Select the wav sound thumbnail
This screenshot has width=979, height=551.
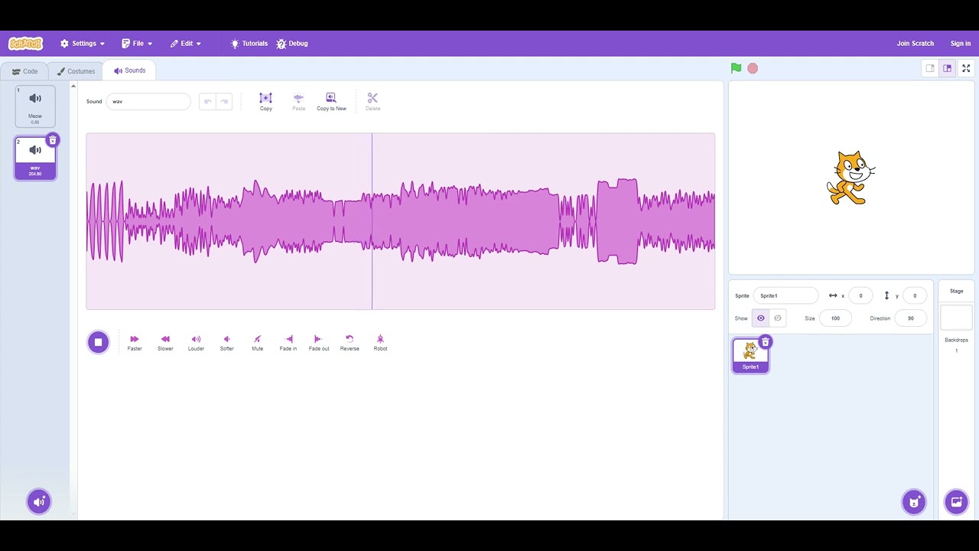(x=35, y=158)
